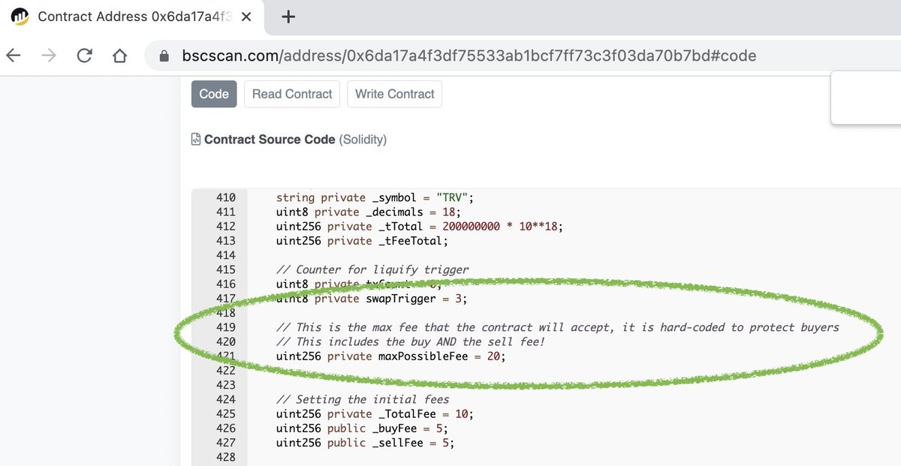Click line number 425
The height and width of the screenshot is (466, 901).
click(225, 413)
